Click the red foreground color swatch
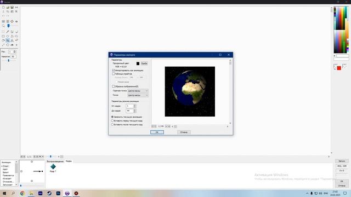 click(x=339, y=68)
